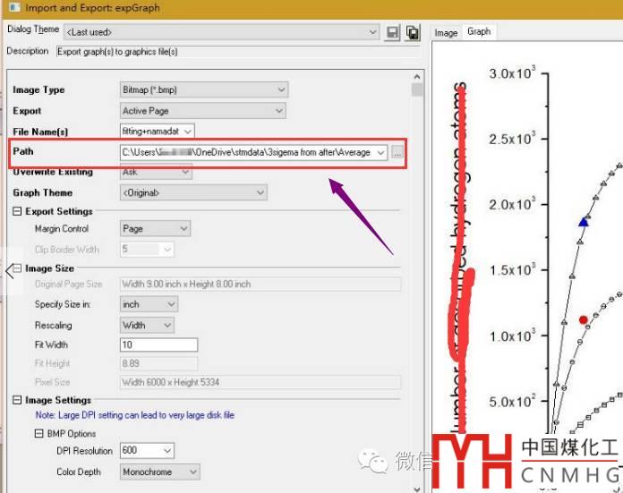Collapse the Export Settings section
Screen dimensions: 623x493
coord(17,211)
